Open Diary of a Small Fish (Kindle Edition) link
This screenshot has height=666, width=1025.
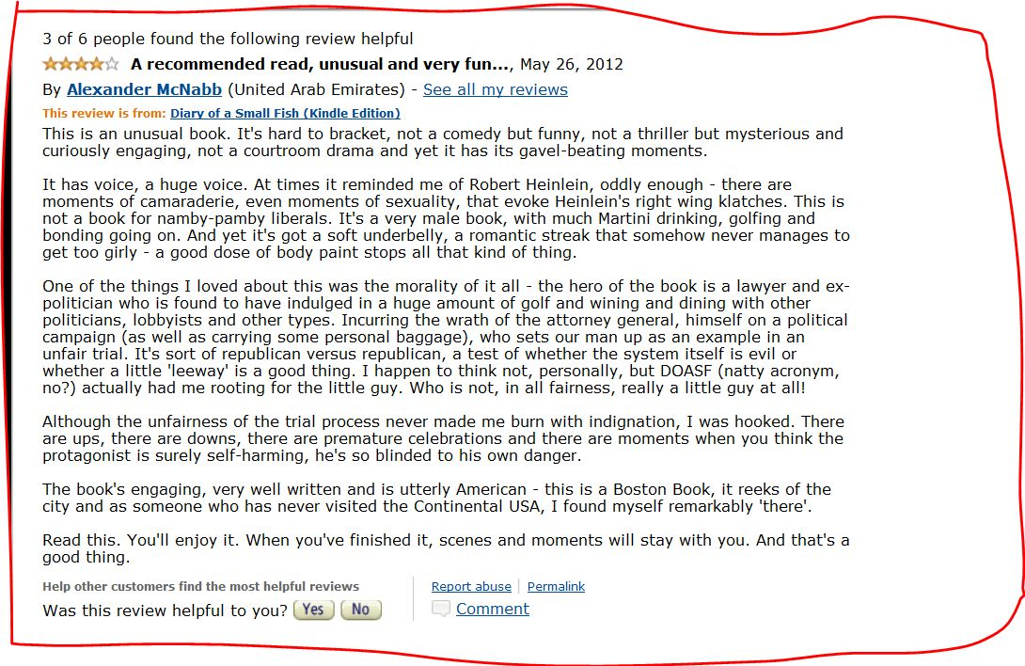[285, 113]
